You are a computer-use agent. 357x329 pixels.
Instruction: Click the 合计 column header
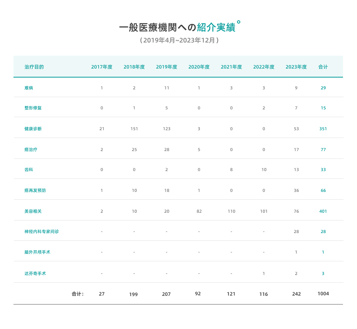(323, 67)
